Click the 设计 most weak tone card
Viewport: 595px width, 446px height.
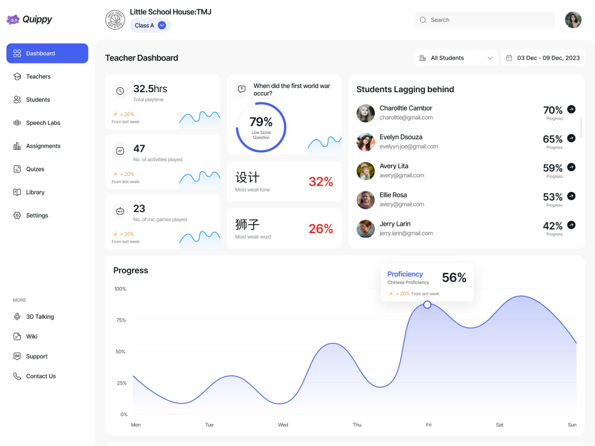click(x=284, y=181)
